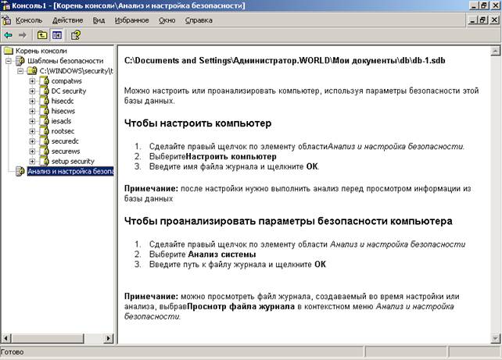Click the tree pane horizontal scrollbar thumb
Image resolution: width=502 pixels, height=360 pixels.
(48, 338)
